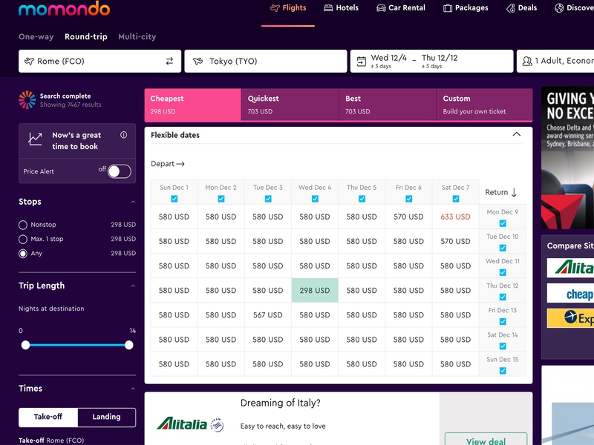Uncheck the Mon Dec 9 return checkbox
The image size is (594, 445).
(x=503, y=223)
